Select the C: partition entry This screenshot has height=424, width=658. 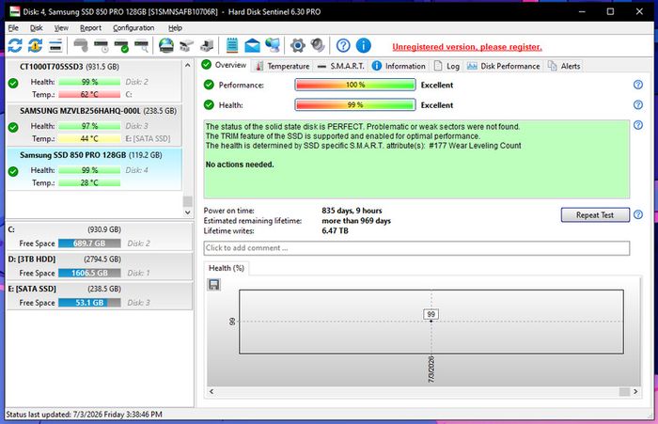[x=100, y=236]
